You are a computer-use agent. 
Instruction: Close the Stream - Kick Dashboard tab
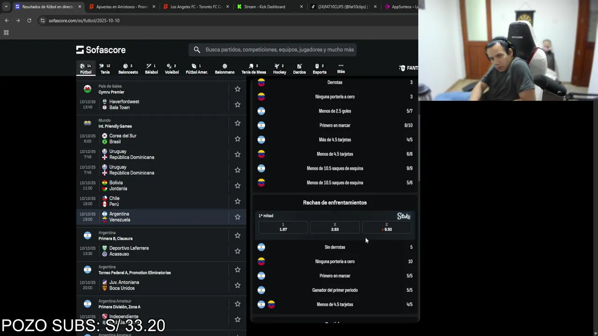coord(301,7)
